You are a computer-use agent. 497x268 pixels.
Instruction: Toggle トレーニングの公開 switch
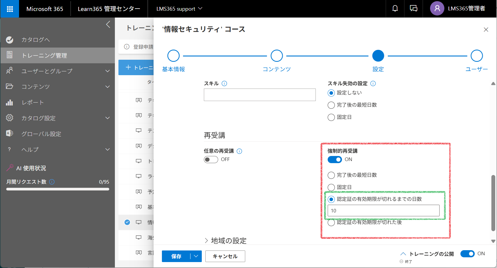pos(468,254)
